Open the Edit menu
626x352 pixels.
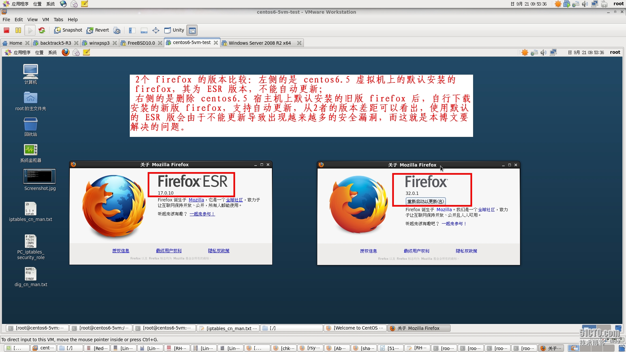coord(19,20)
